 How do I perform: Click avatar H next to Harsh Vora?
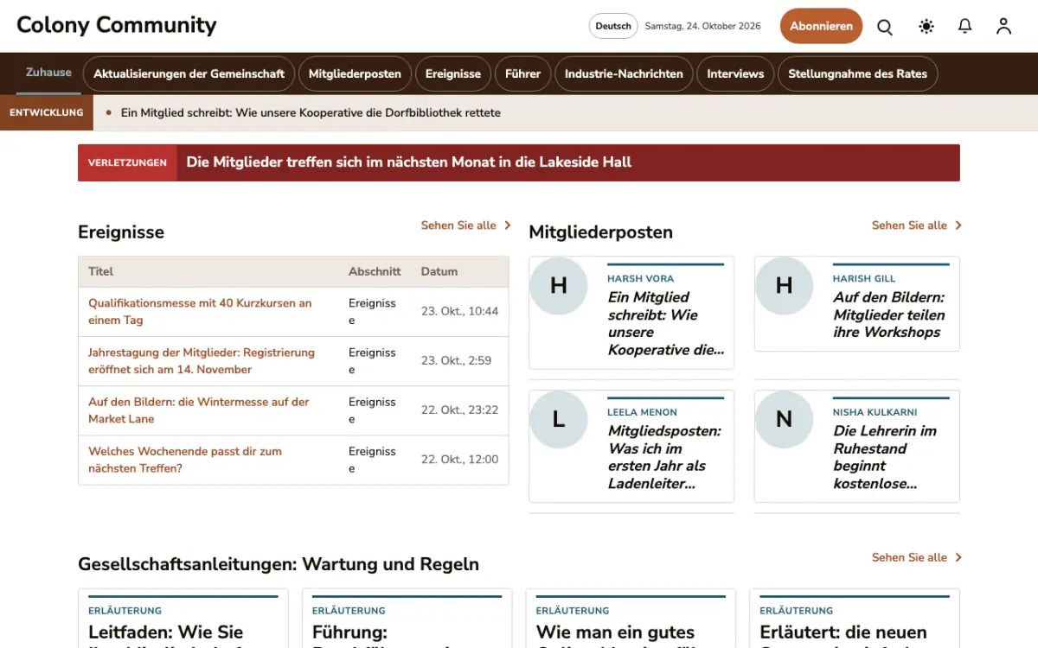(559, 285)
